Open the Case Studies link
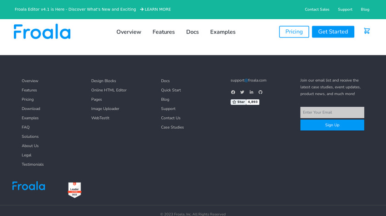Viewport: 386px width, 216px height. [172, 127]
